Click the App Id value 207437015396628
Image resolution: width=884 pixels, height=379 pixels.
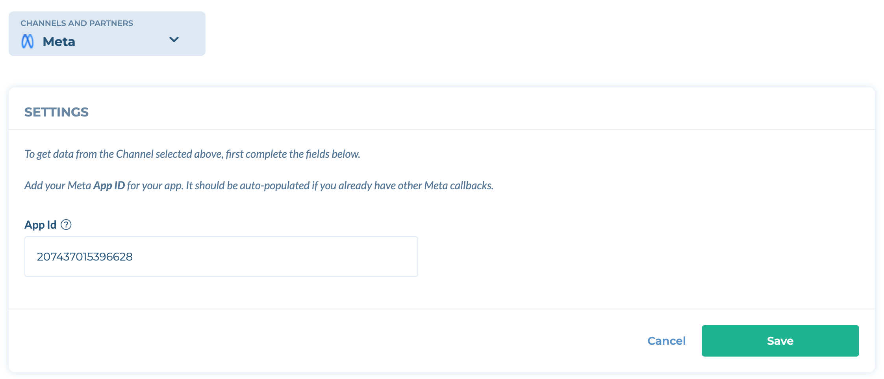[x=85, y=257]
